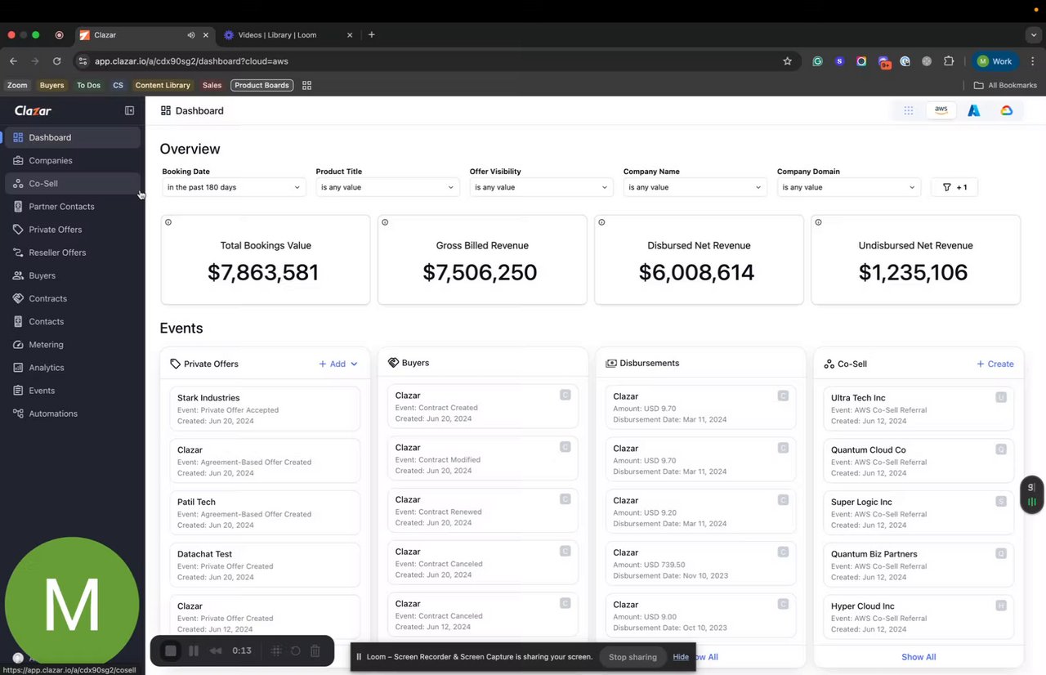The image size is (1046, 675).
Task: Expand the Add dropdown in Private Offers
Action: tap(338, 364)
